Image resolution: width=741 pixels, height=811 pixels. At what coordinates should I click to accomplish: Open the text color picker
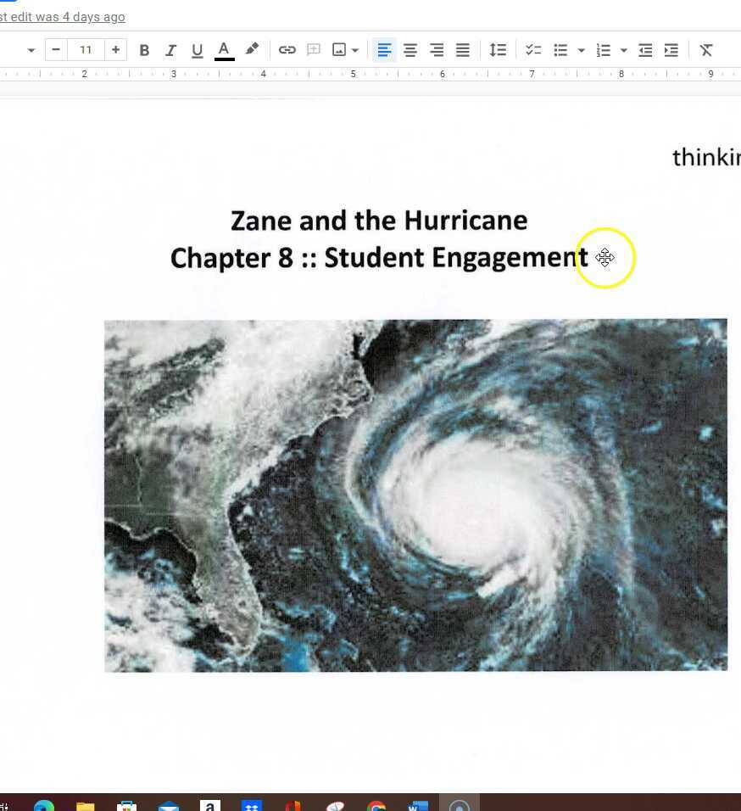223,49
